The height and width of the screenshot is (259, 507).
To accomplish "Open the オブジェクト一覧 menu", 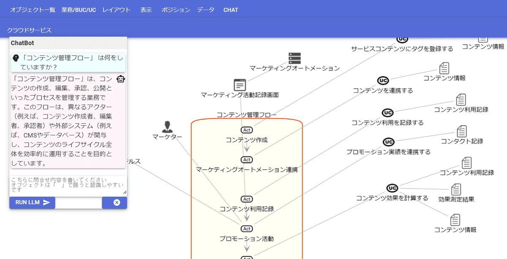I will click(33, 10).
